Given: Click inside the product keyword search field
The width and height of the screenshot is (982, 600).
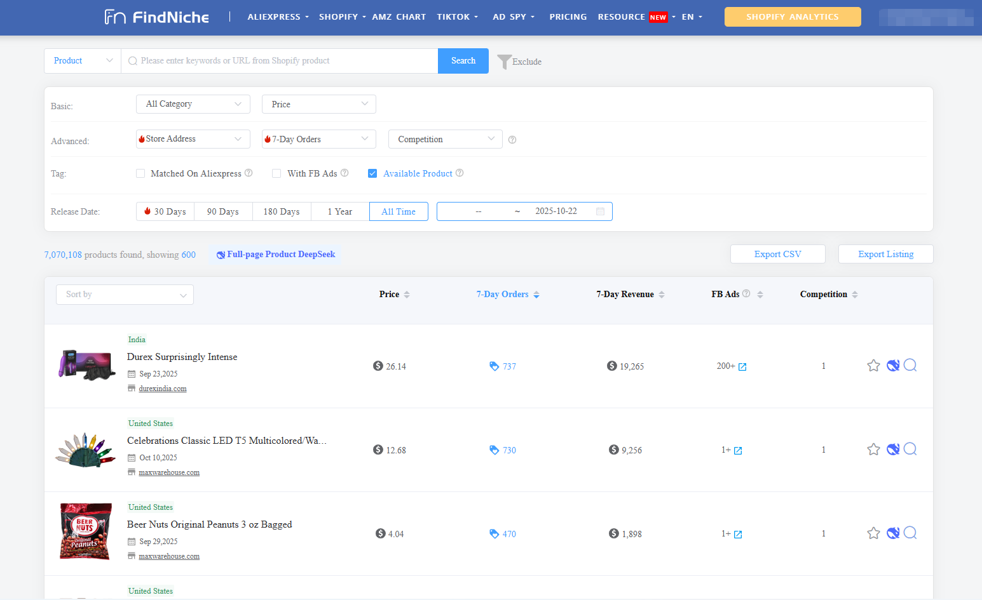Looking at the screenshot, I should click(280, 60).
